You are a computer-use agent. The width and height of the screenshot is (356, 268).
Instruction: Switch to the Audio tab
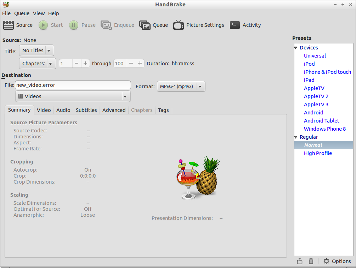coord(63,110)
